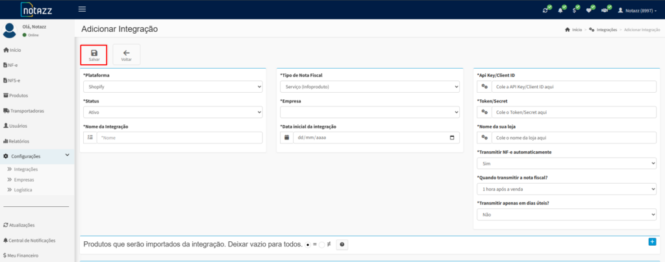This screenshot has width=665, height=262.
Task: Open the notifications bell icon
Action: tap(560, 10)
